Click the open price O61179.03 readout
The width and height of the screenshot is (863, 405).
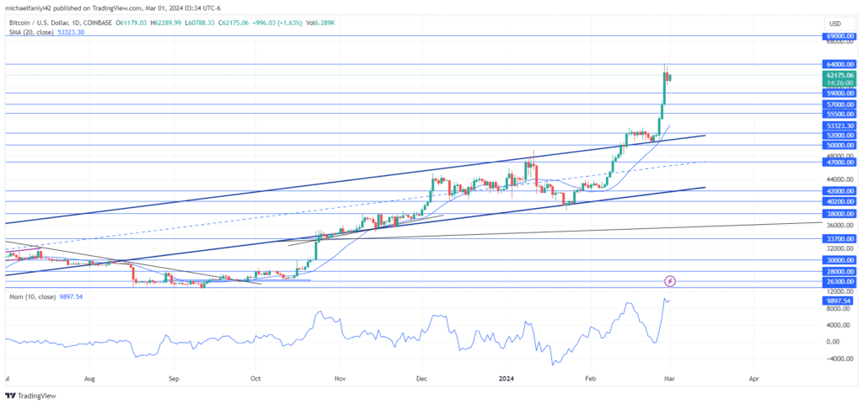click(x=131, y=23)
